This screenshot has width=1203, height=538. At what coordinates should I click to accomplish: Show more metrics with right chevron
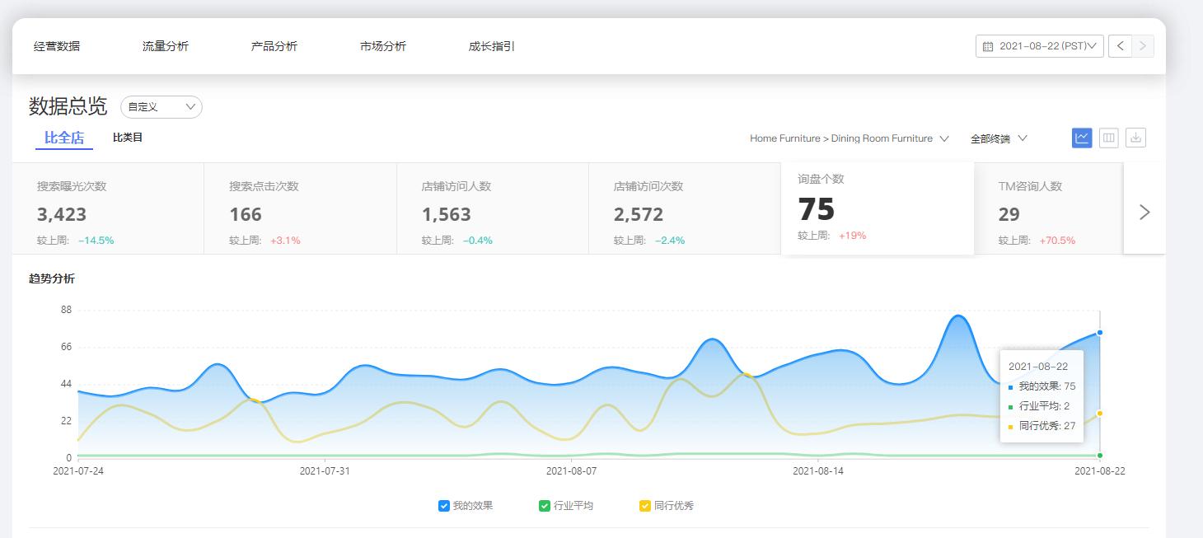coord(1144,213)
